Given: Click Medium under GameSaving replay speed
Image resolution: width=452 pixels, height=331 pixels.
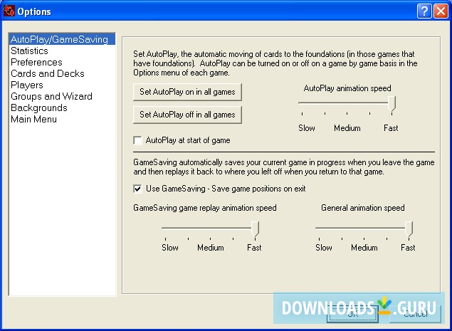Looking at the screenshot, I should 211,248.
